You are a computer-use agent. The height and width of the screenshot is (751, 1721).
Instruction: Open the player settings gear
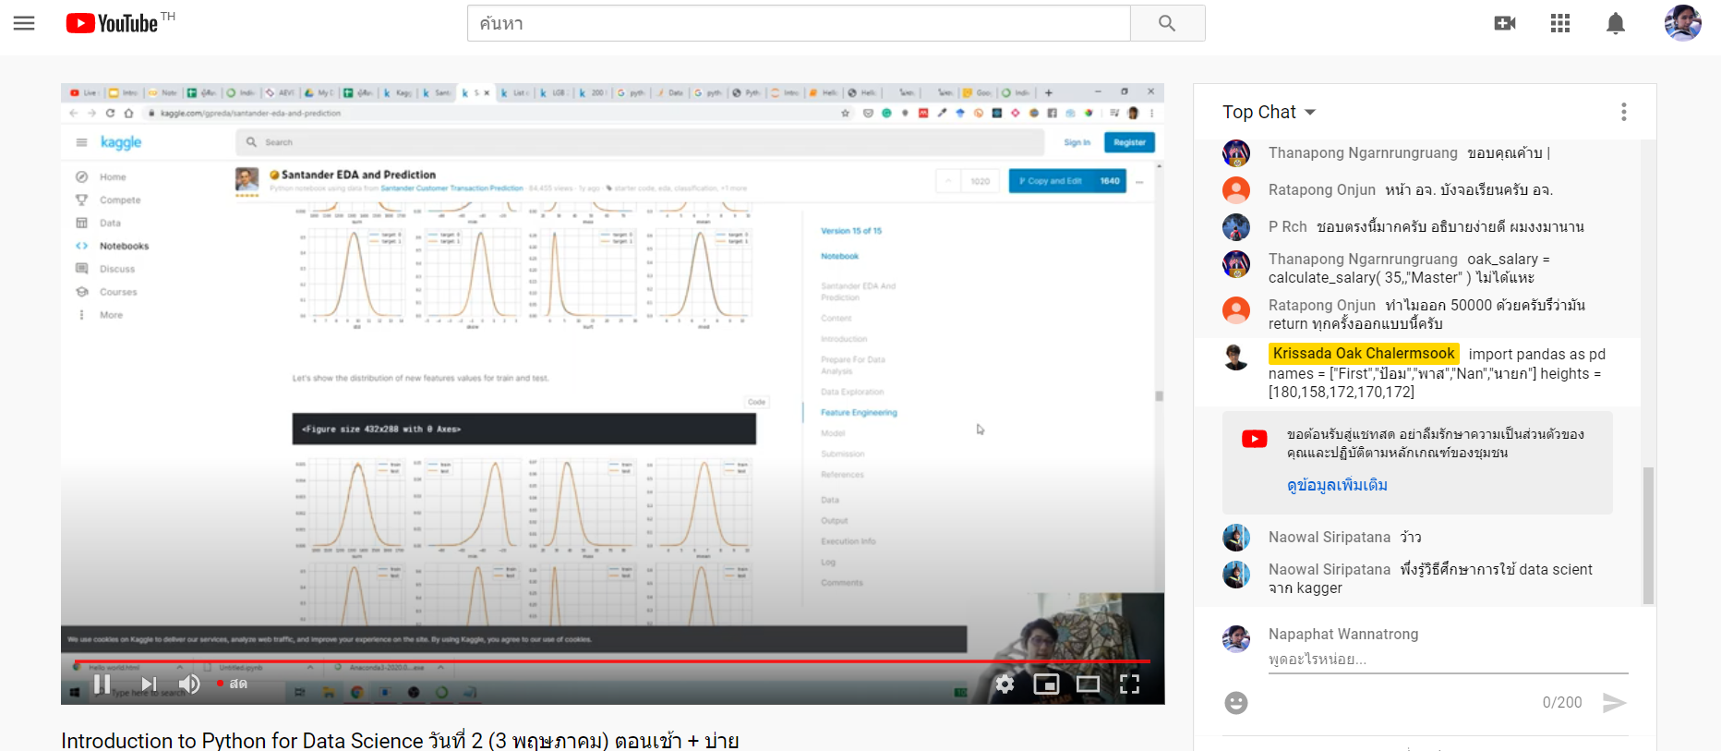tap(1005, 684)
